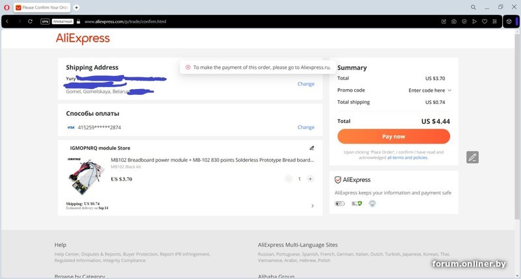Open Russian language site link
Screen dimensions: 521x279
click(266, 254)
